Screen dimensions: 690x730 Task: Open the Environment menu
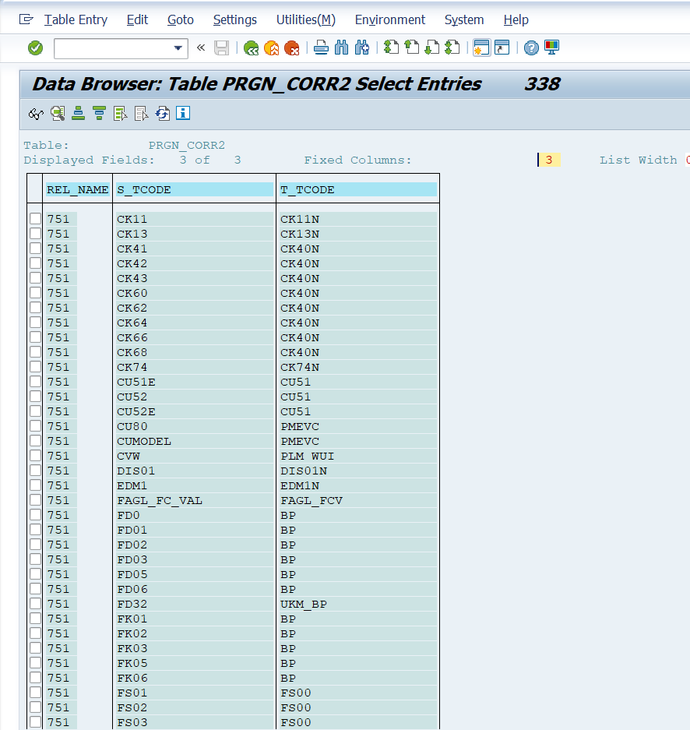tap(390, 19)
